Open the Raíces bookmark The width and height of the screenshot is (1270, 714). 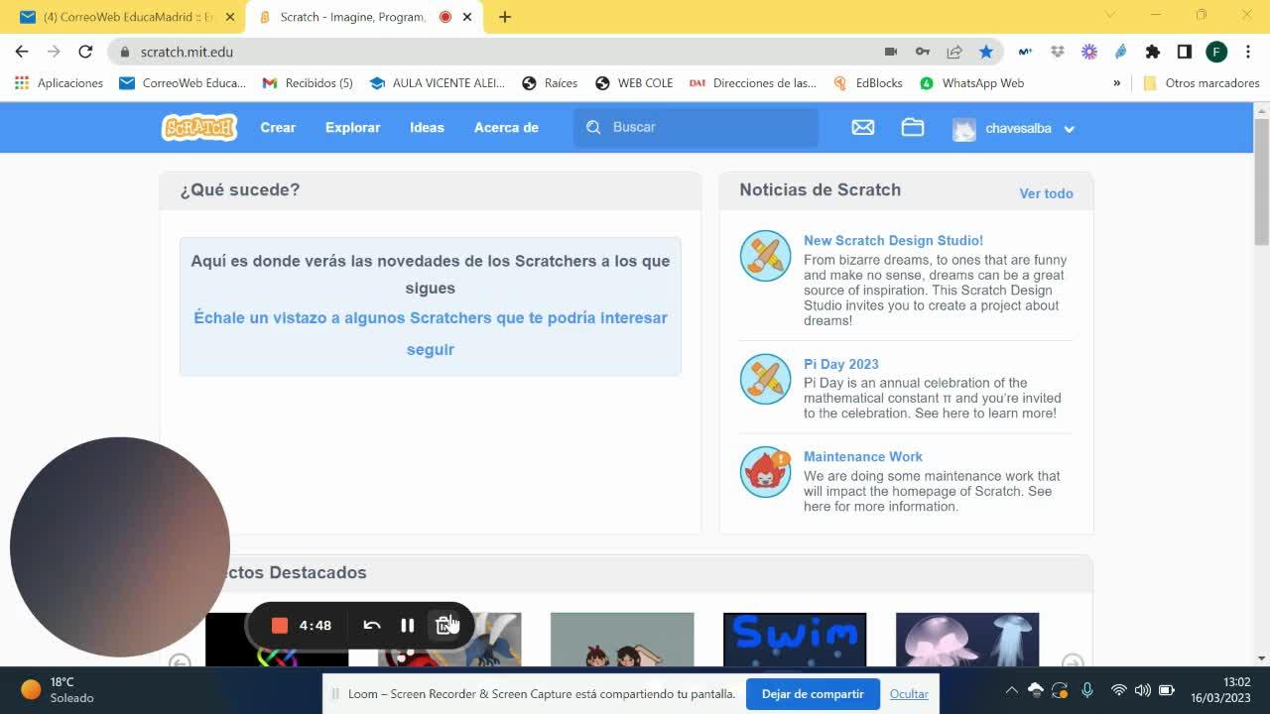tap(550, 83)
